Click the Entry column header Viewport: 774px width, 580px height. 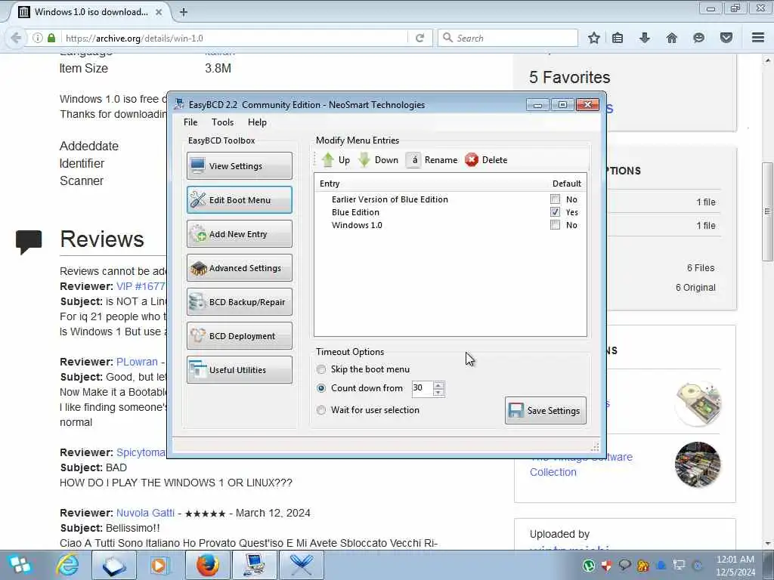click(330, 184)
